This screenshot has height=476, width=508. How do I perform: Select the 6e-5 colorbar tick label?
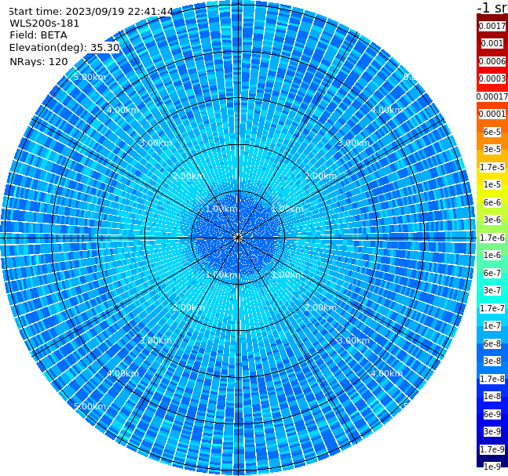[492, 132]
